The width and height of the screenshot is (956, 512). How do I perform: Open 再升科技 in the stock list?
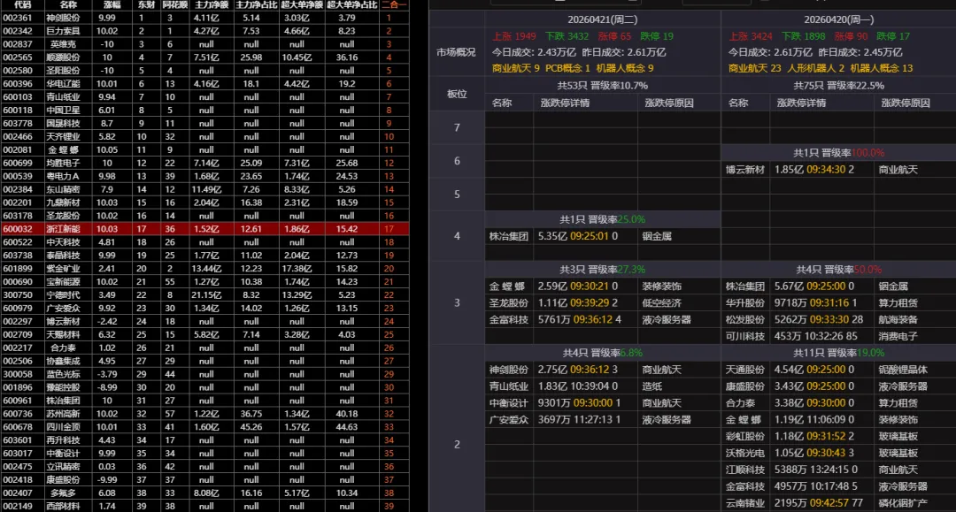point(64,439)
